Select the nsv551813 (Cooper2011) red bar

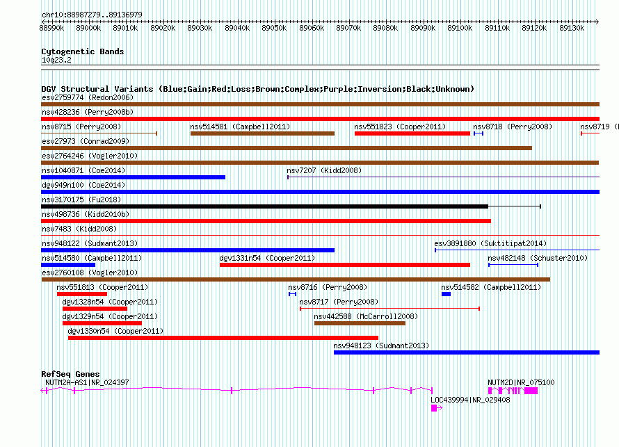pos(82,294)
